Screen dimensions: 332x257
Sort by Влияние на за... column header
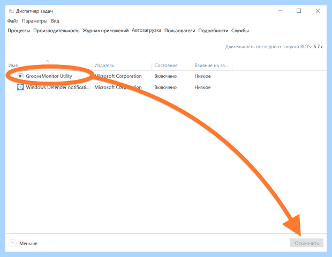[x=211, y=65]
